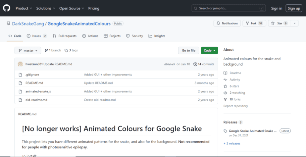Viewport: 306px width, 157px height.
Task: Open the Activity link in About
Action: (x=232, y=80)
